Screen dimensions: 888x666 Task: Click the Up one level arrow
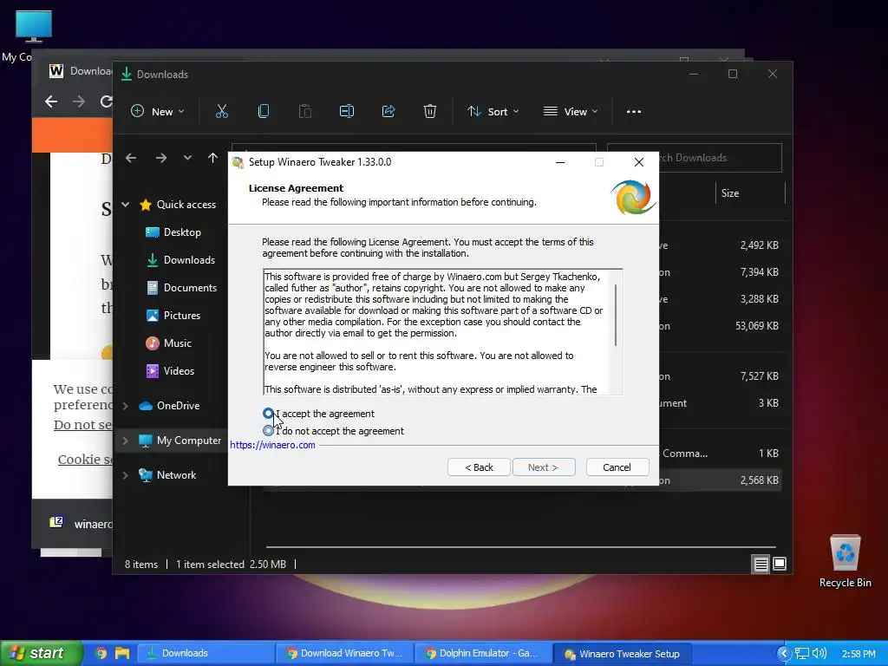click(213, 158)
